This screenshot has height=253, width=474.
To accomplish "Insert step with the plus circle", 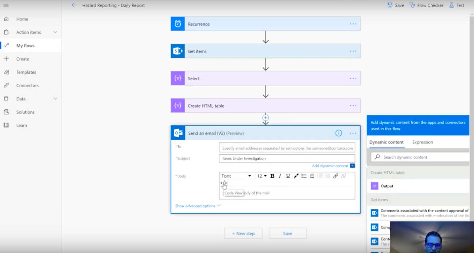I will click(266, 118).
